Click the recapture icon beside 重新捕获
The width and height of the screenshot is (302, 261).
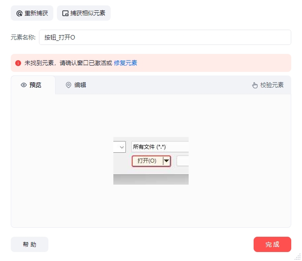[19, 13]
